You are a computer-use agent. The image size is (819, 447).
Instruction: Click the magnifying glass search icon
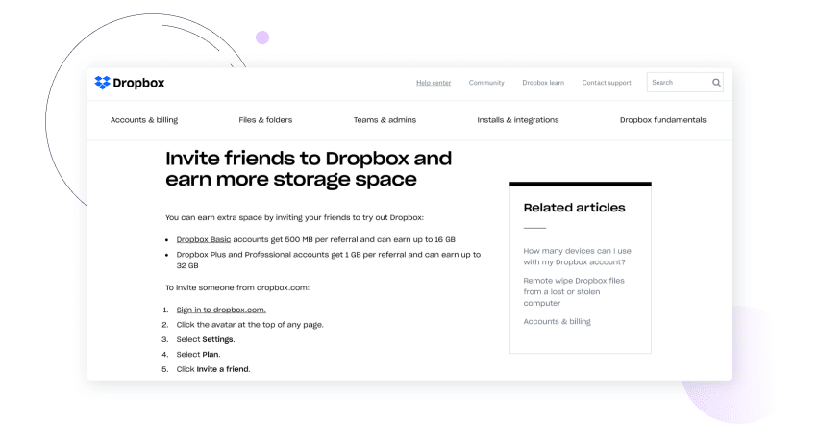coord(716,83)
